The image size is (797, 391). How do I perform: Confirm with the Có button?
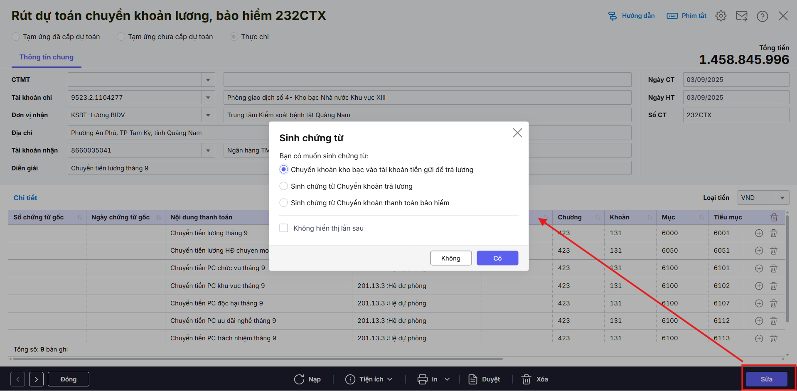[497, 258]
